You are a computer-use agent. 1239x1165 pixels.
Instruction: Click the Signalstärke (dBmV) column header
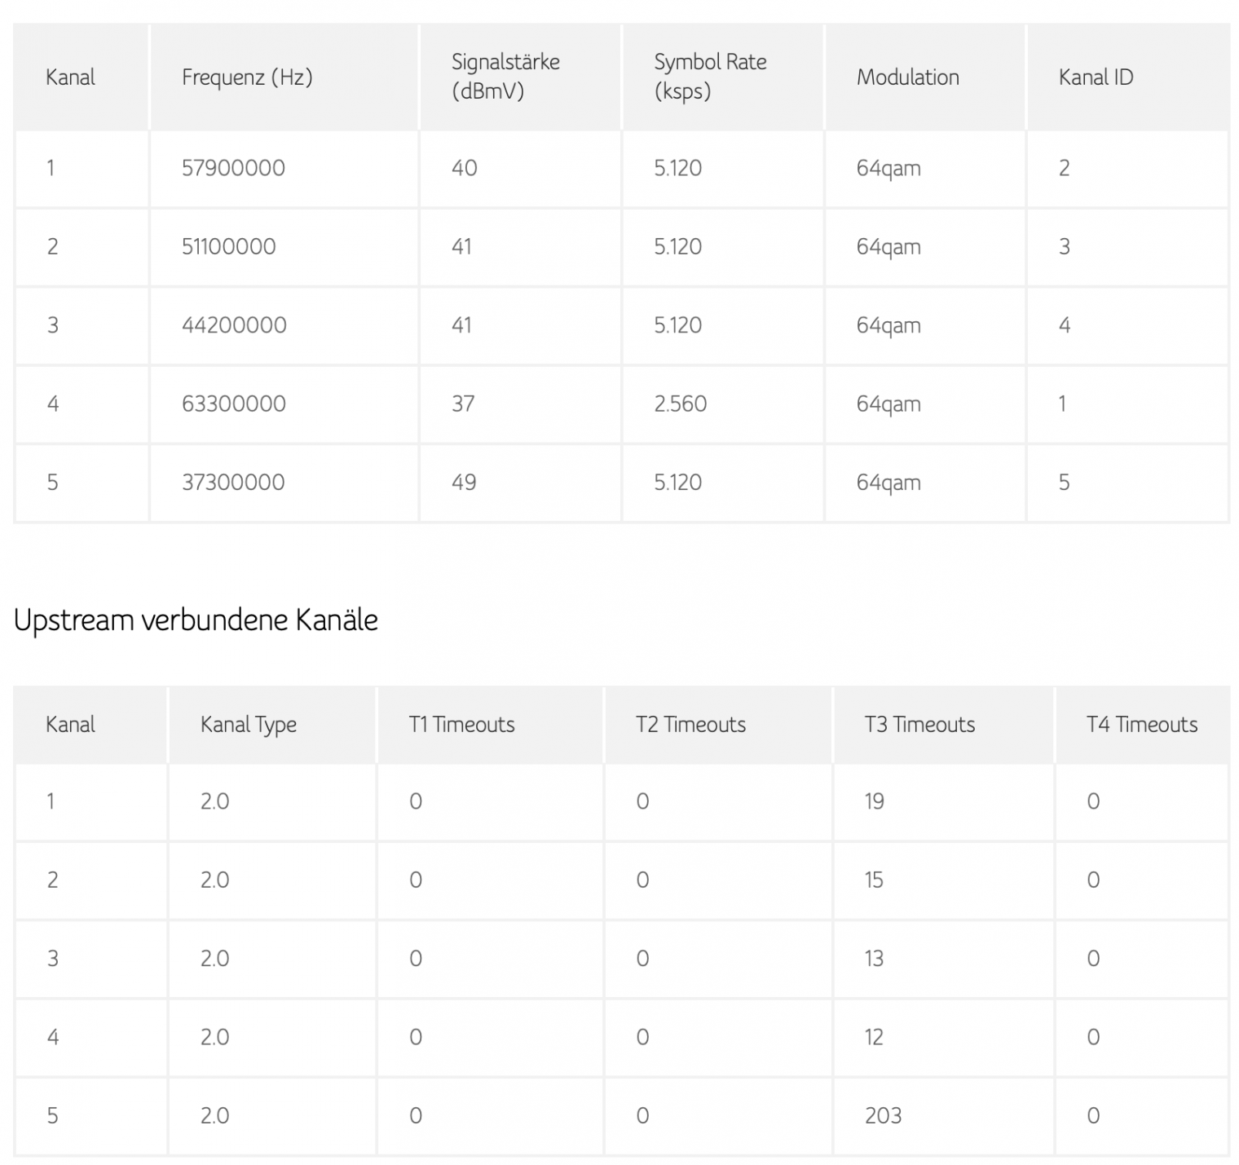pyautogui.click(x=505, y=76)
